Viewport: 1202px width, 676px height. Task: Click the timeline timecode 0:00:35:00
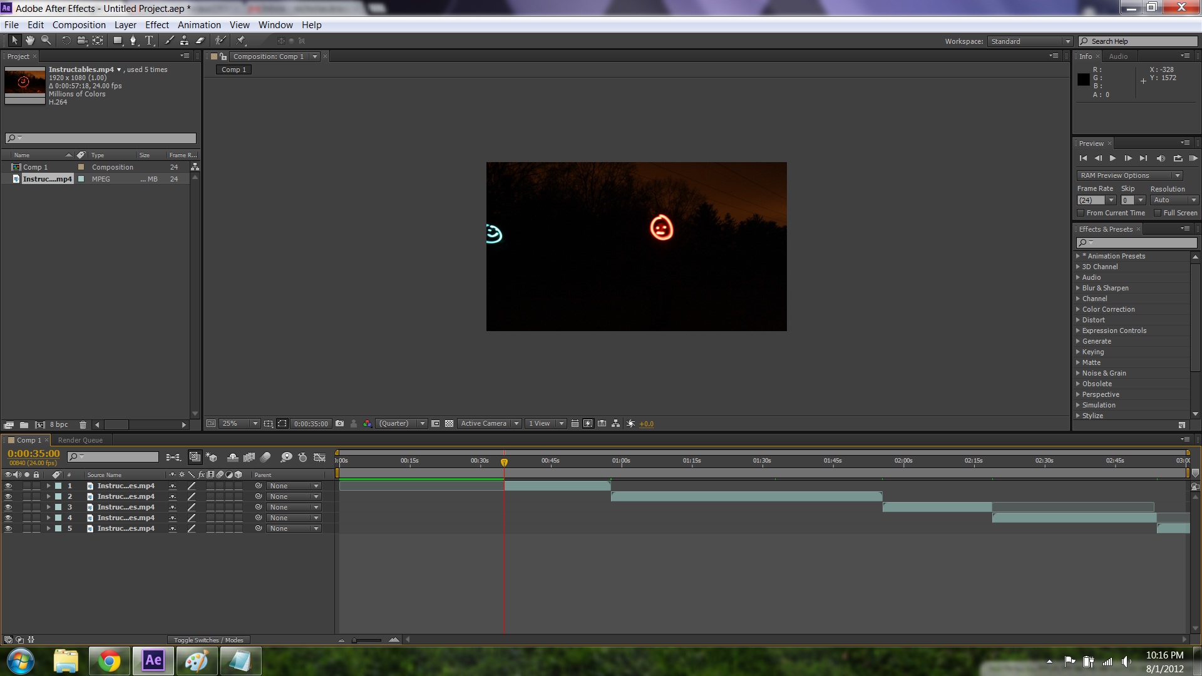point(34,454)
